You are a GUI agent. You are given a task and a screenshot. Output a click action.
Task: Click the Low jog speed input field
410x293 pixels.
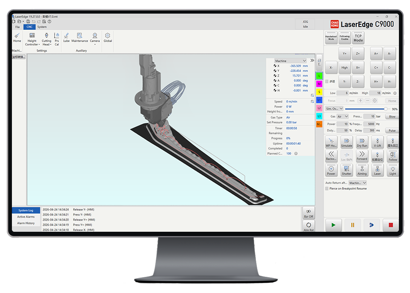pyautogui.click(x=343, y=93)
